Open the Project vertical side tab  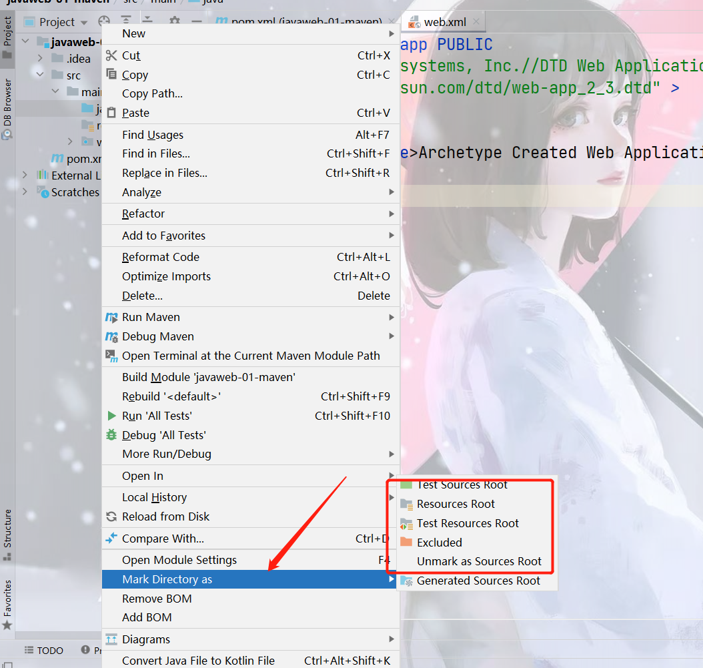pos(7,37)
